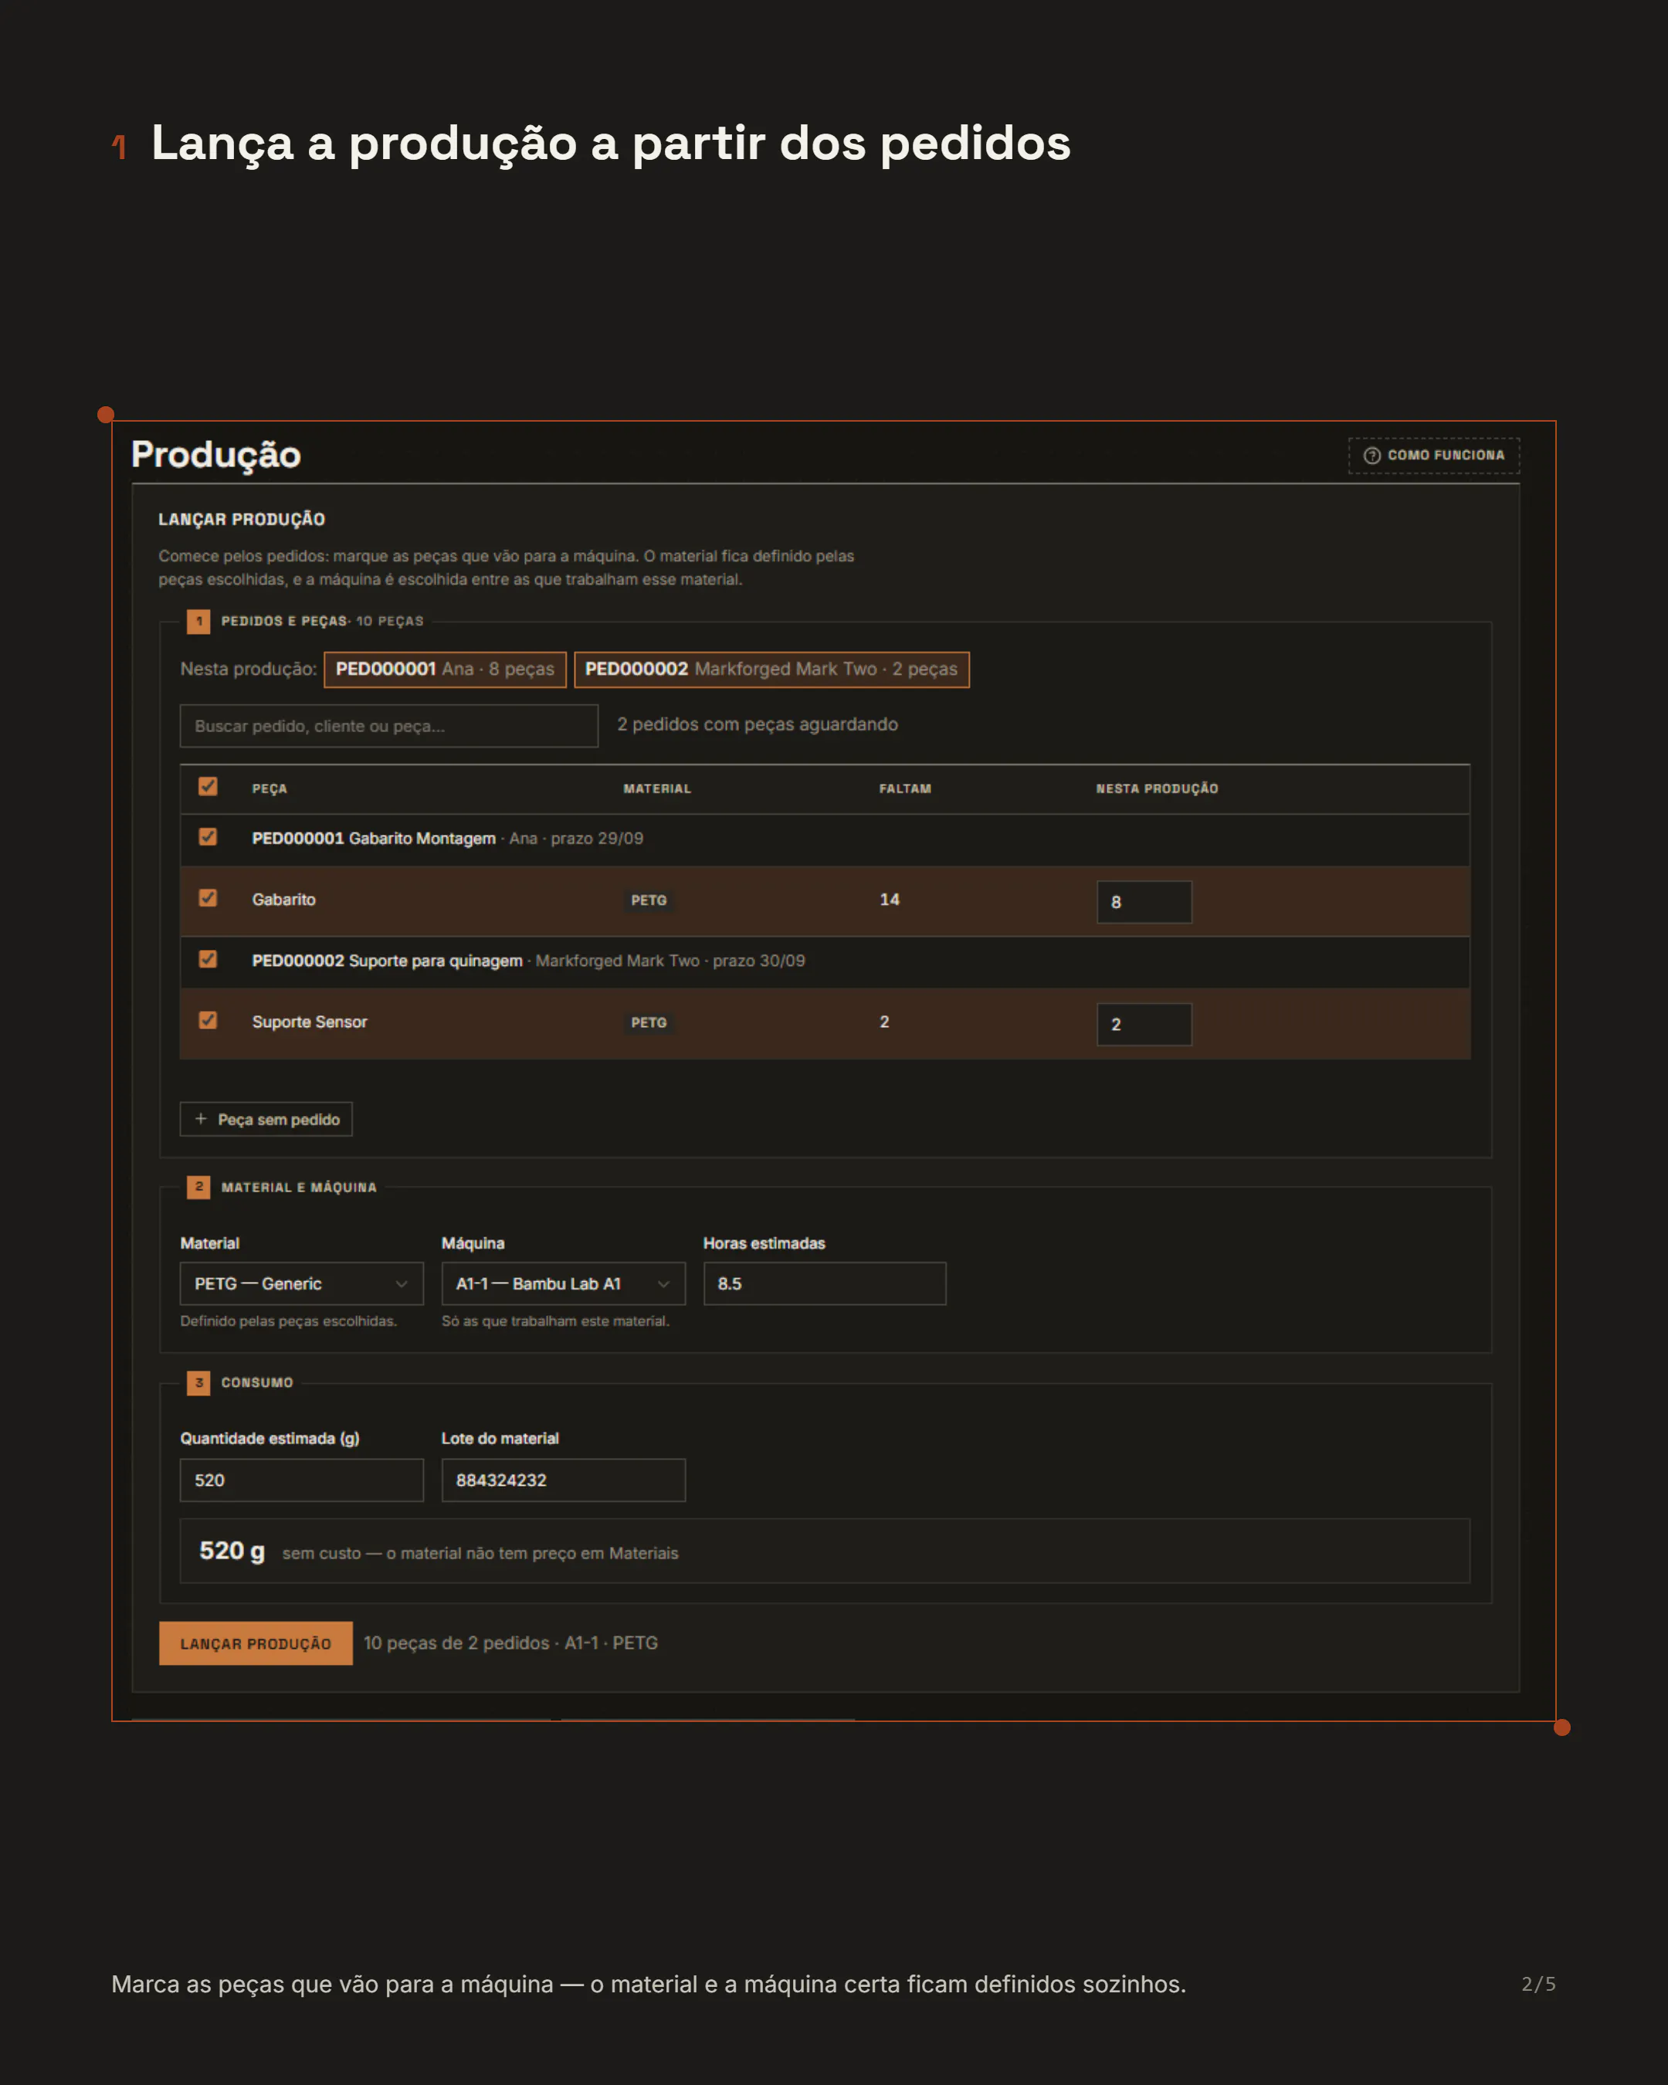Click the Faltam value 14

(890, 900)
